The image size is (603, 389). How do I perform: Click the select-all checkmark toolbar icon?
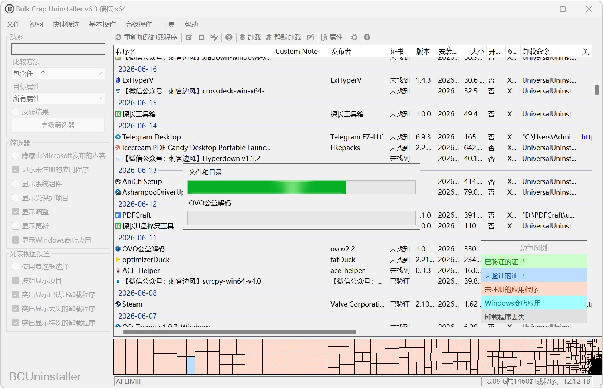click(189, 37)
